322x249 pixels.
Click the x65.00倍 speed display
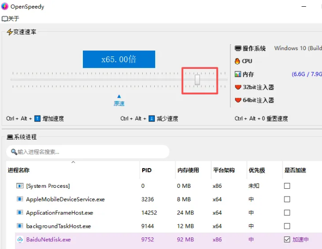[119, 59]
